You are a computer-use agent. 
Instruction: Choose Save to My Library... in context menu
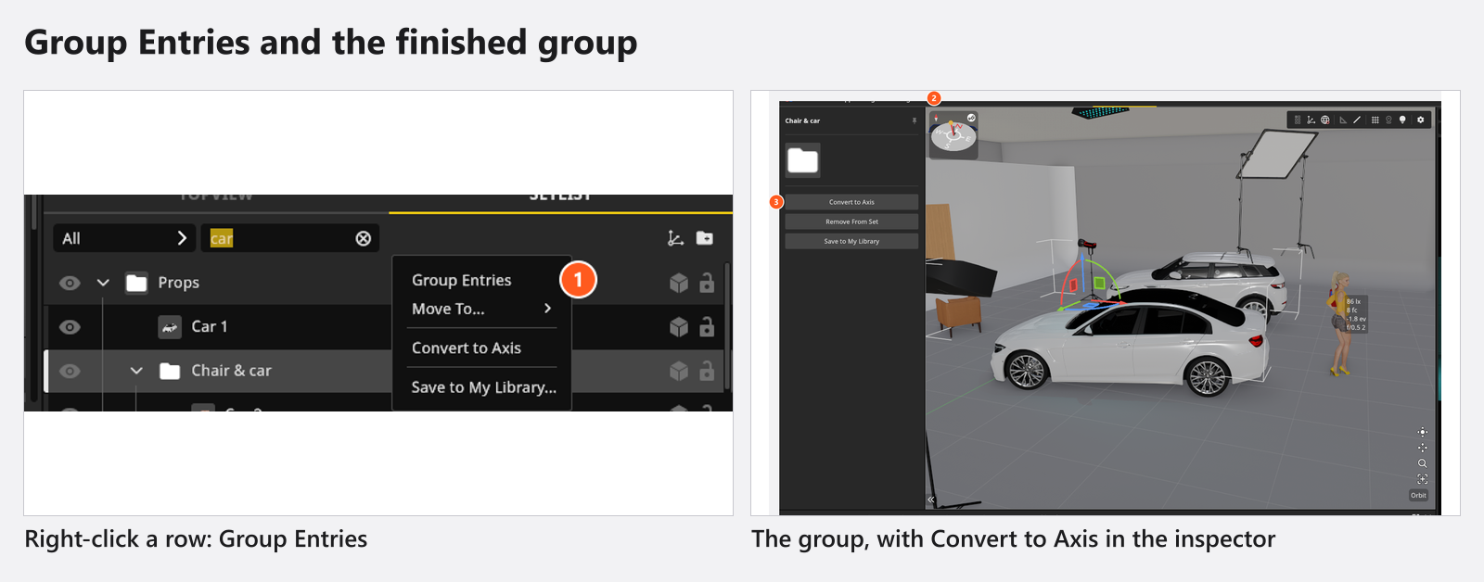(x=483, y=387)
